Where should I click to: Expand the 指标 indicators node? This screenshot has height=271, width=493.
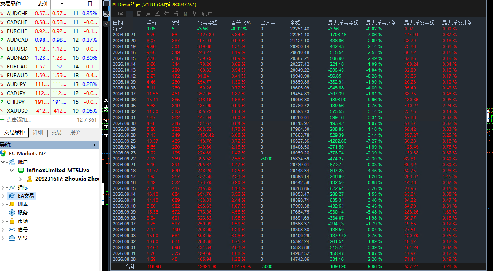pyautogui.click(x=3, y=187)
